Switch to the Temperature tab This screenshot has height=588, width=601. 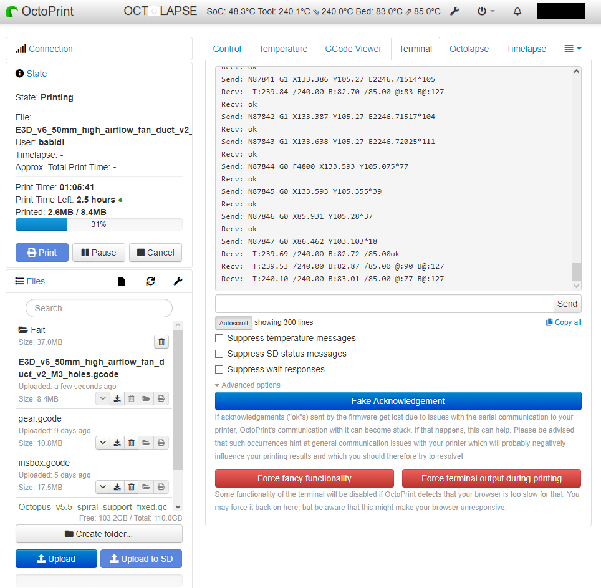click(x=283, y=49)
